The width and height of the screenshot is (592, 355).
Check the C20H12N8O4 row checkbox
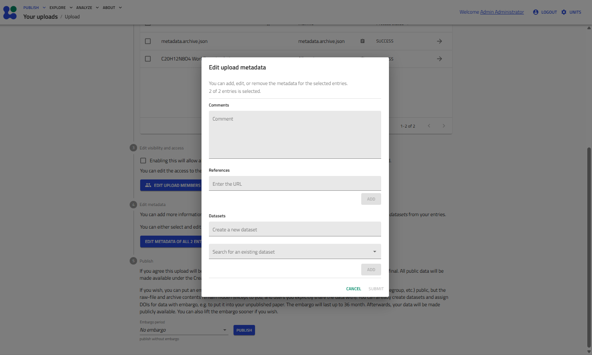point(148,59)
